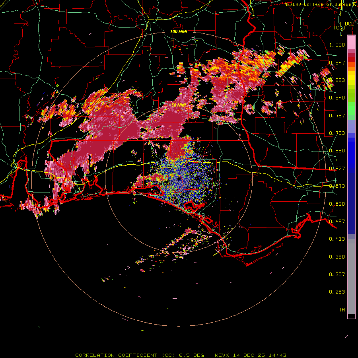Click the 0.573 scale label
This screenshot has height=358, width=358.
[x=337, y=186]
